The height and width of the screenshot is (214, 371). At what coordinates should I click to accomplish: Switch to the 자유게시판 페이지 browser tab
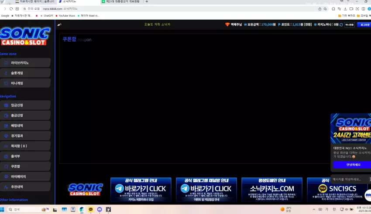coord(35,2)
